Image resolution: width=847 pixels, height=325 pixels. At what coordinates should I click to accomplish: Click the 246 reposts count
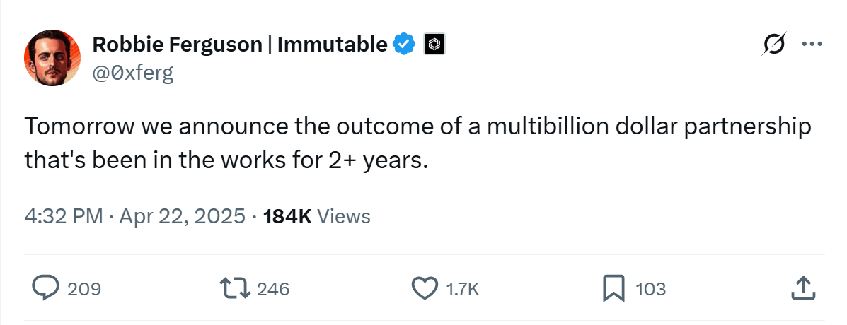(x=273, y=289)
